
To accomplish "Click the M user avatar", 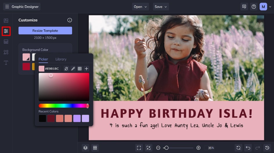I will click(263, 7).
